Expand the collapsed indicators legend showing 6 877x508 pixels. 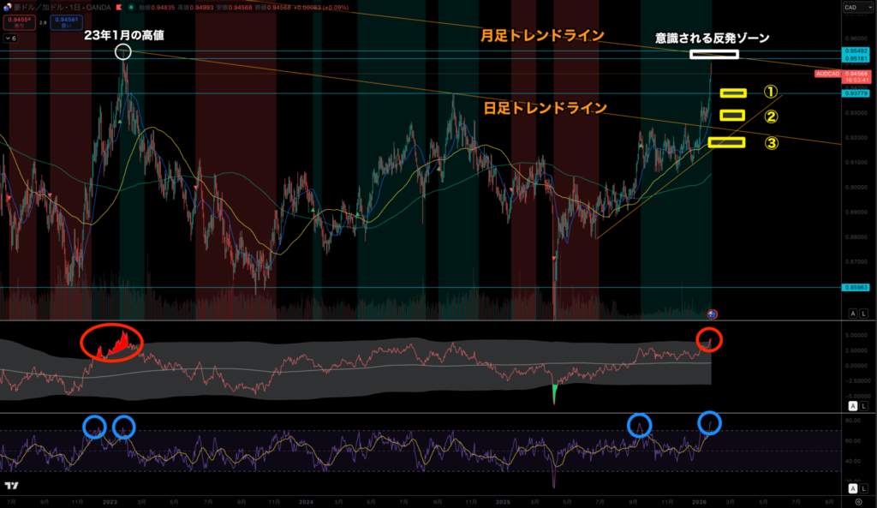click(12, 39)
